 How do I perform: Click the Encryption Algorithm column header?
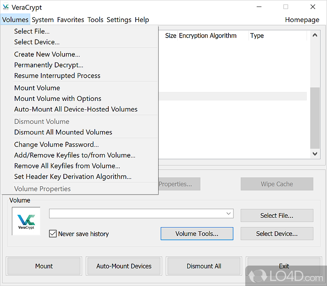[213, 36]
